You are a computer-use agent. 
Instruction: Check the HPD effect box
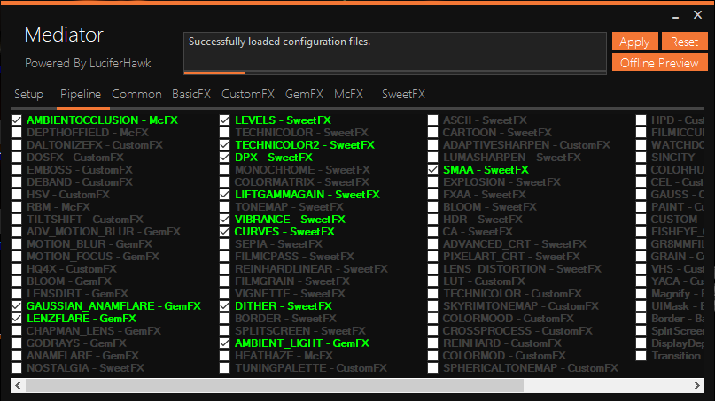(x=641, y=120)
